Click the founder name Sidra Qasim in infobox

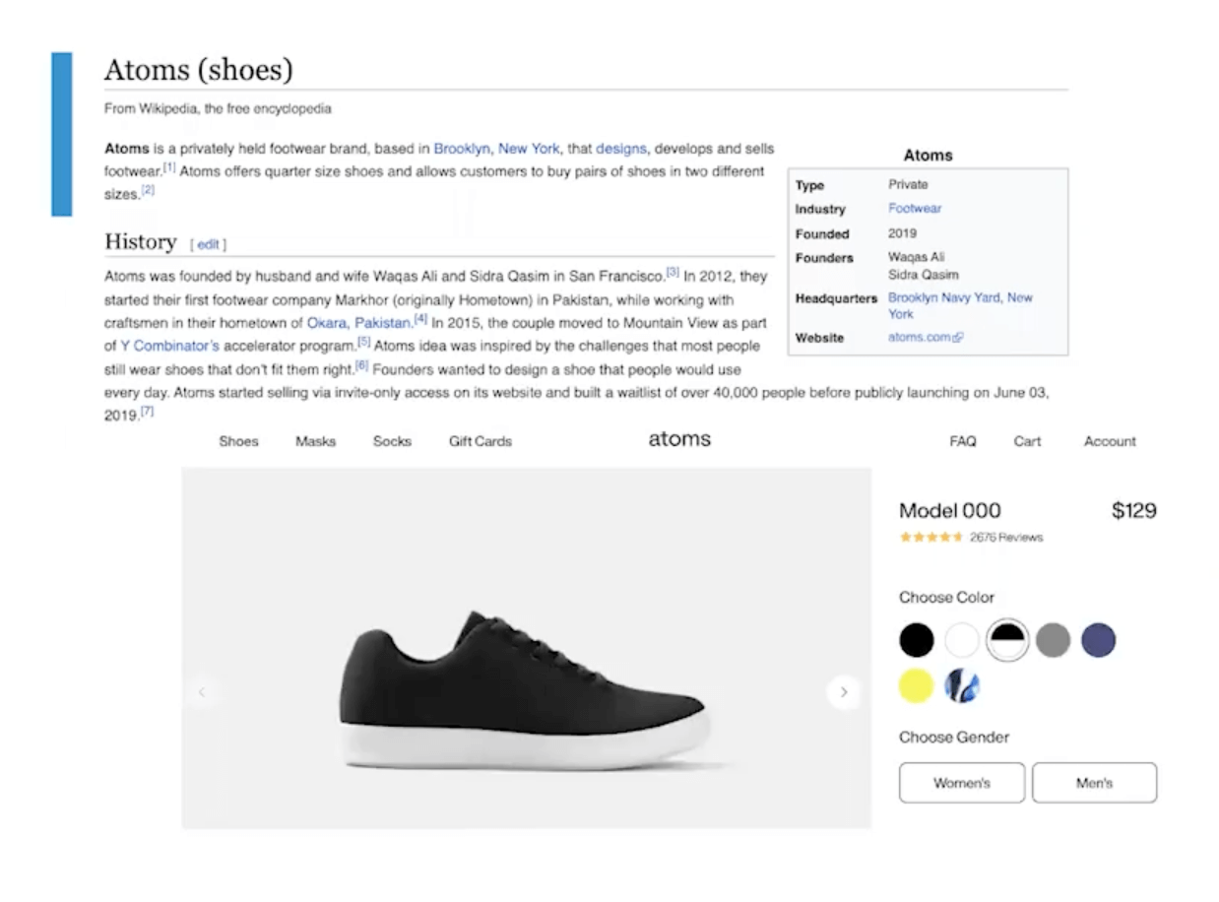click(924, 275)
